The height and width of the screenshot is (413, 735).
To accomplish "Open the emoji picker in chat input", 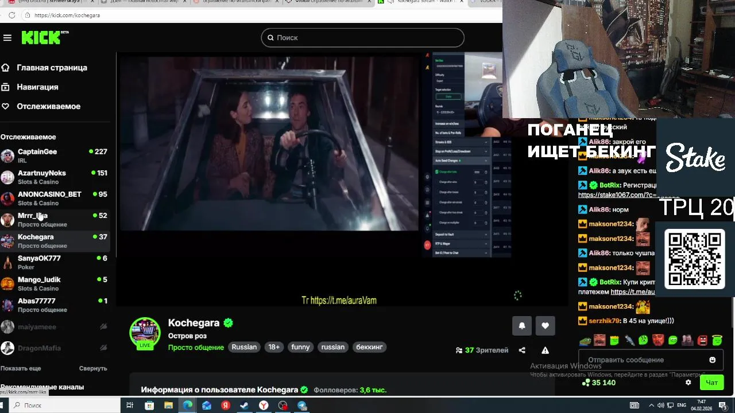I will point(713,360).
